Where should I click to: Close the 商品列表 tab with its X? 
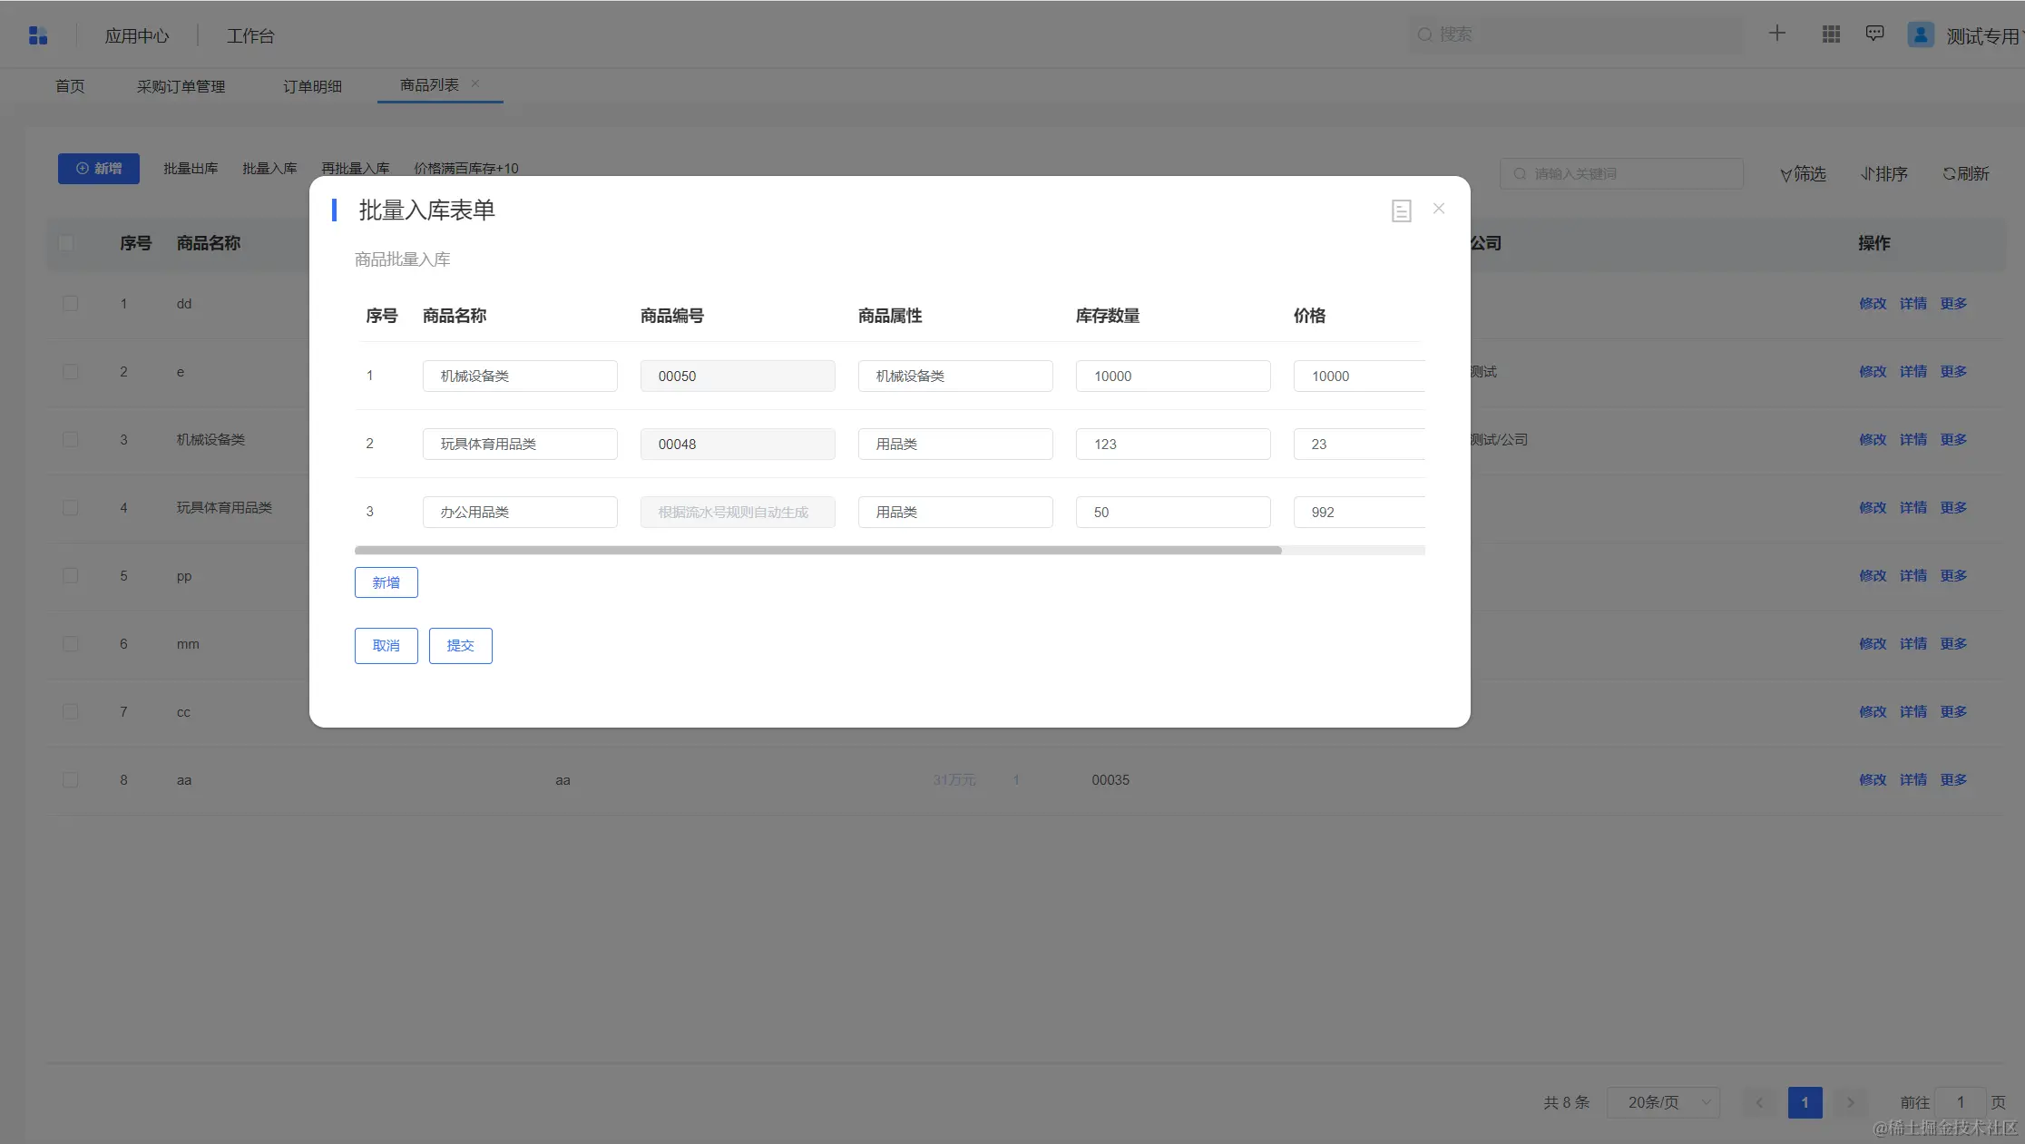click(x=475, y=83)
